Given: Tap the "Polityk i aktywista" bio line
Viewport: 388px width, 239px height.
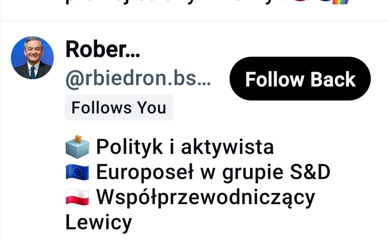Looking at the screenshot, I should coord(185,147).
